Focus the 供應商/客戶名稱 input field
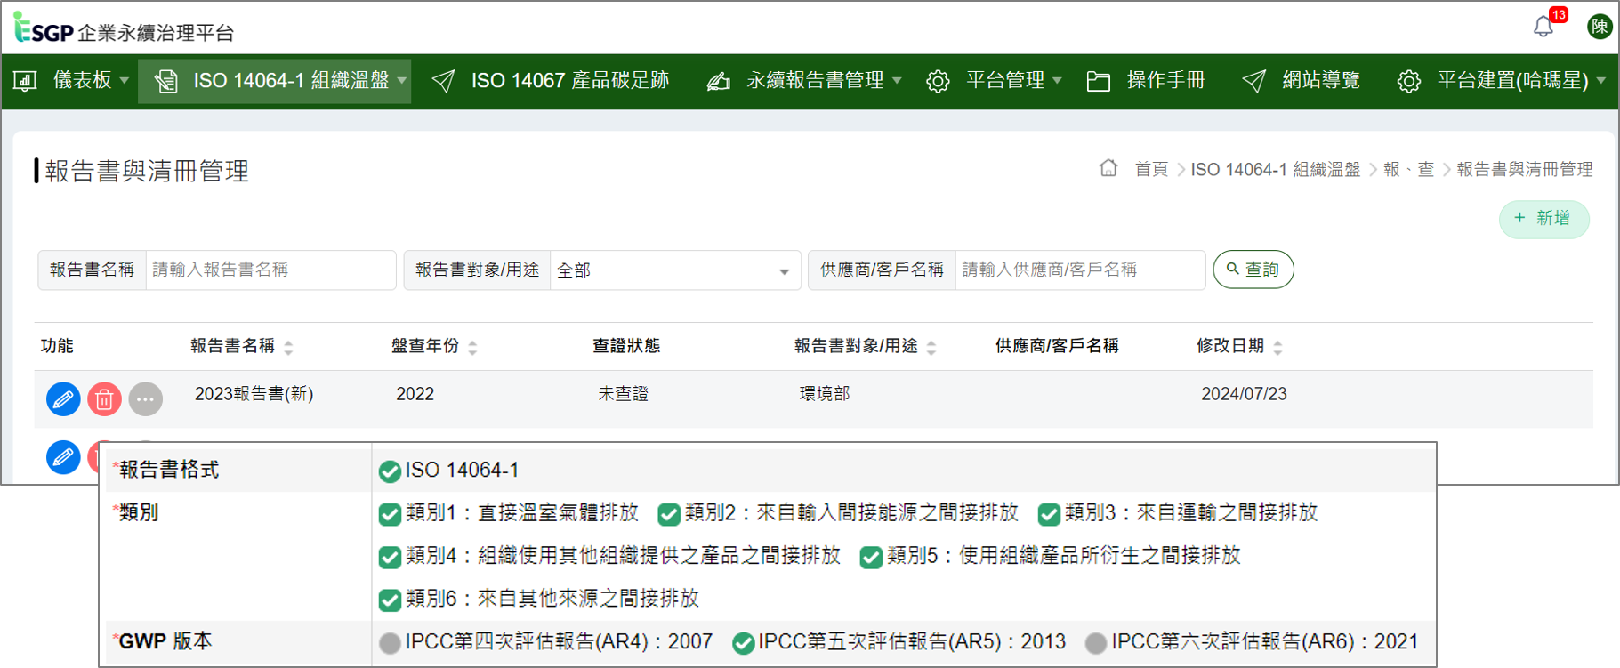The image size is (1620, 668). (x=1080, y=270)
